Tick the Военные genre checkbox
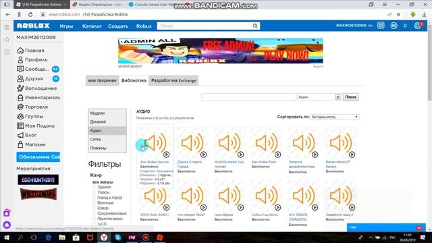Image resolution: width=432 pixels, height=243 pixels. click(x=94, y=202)
